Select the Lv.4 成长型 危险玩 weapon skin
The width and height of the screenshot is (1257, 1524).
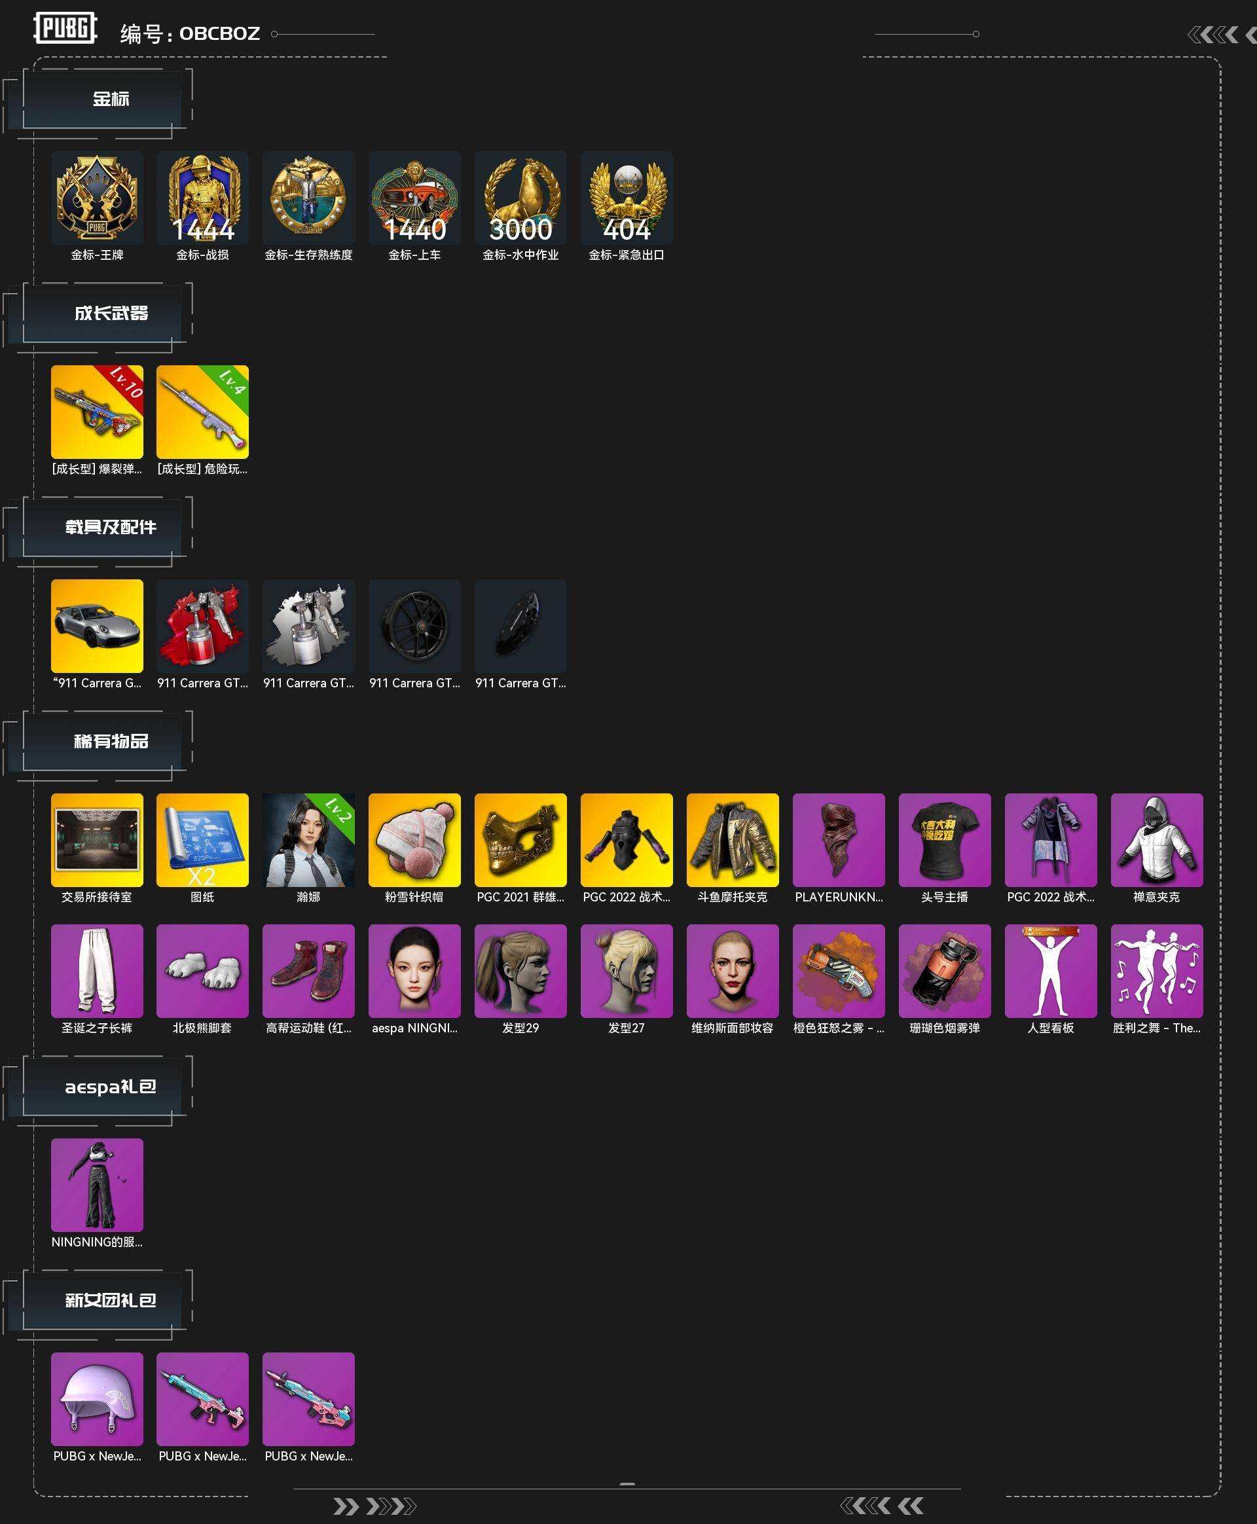pyautogui.click(x=203, y=412)
